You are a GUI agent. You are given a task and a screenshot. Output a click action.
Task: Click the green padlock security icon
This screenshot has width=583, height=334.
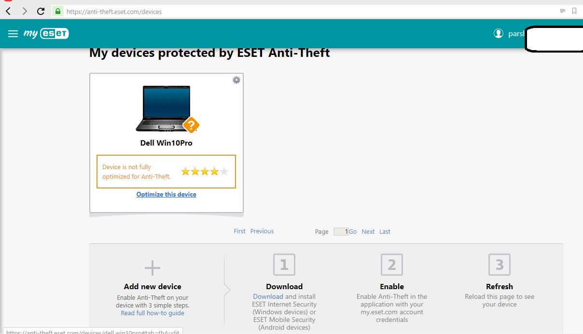pyautogui.click(x=57, y=11)
